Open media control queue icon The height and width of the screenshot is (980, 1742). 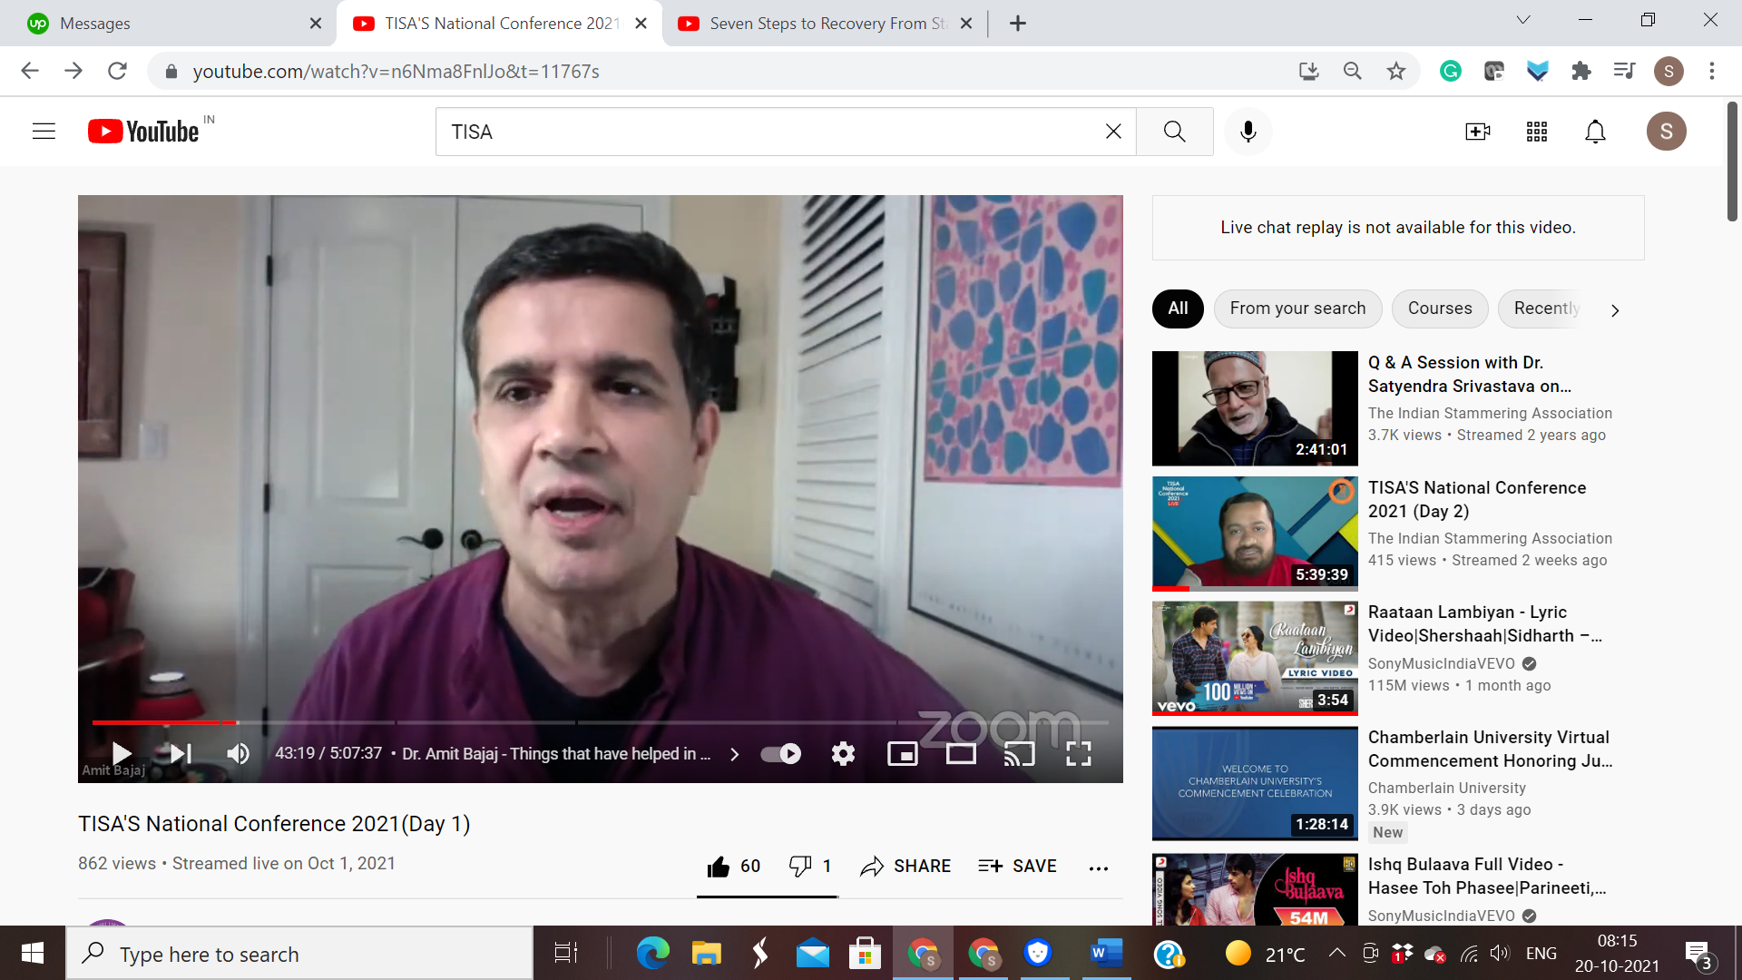point(1624,71)
